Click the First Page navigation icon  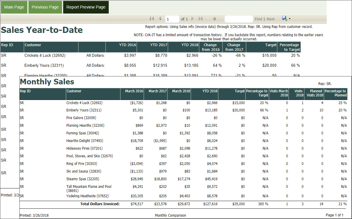pyautogui.click(x=152, y=19)
